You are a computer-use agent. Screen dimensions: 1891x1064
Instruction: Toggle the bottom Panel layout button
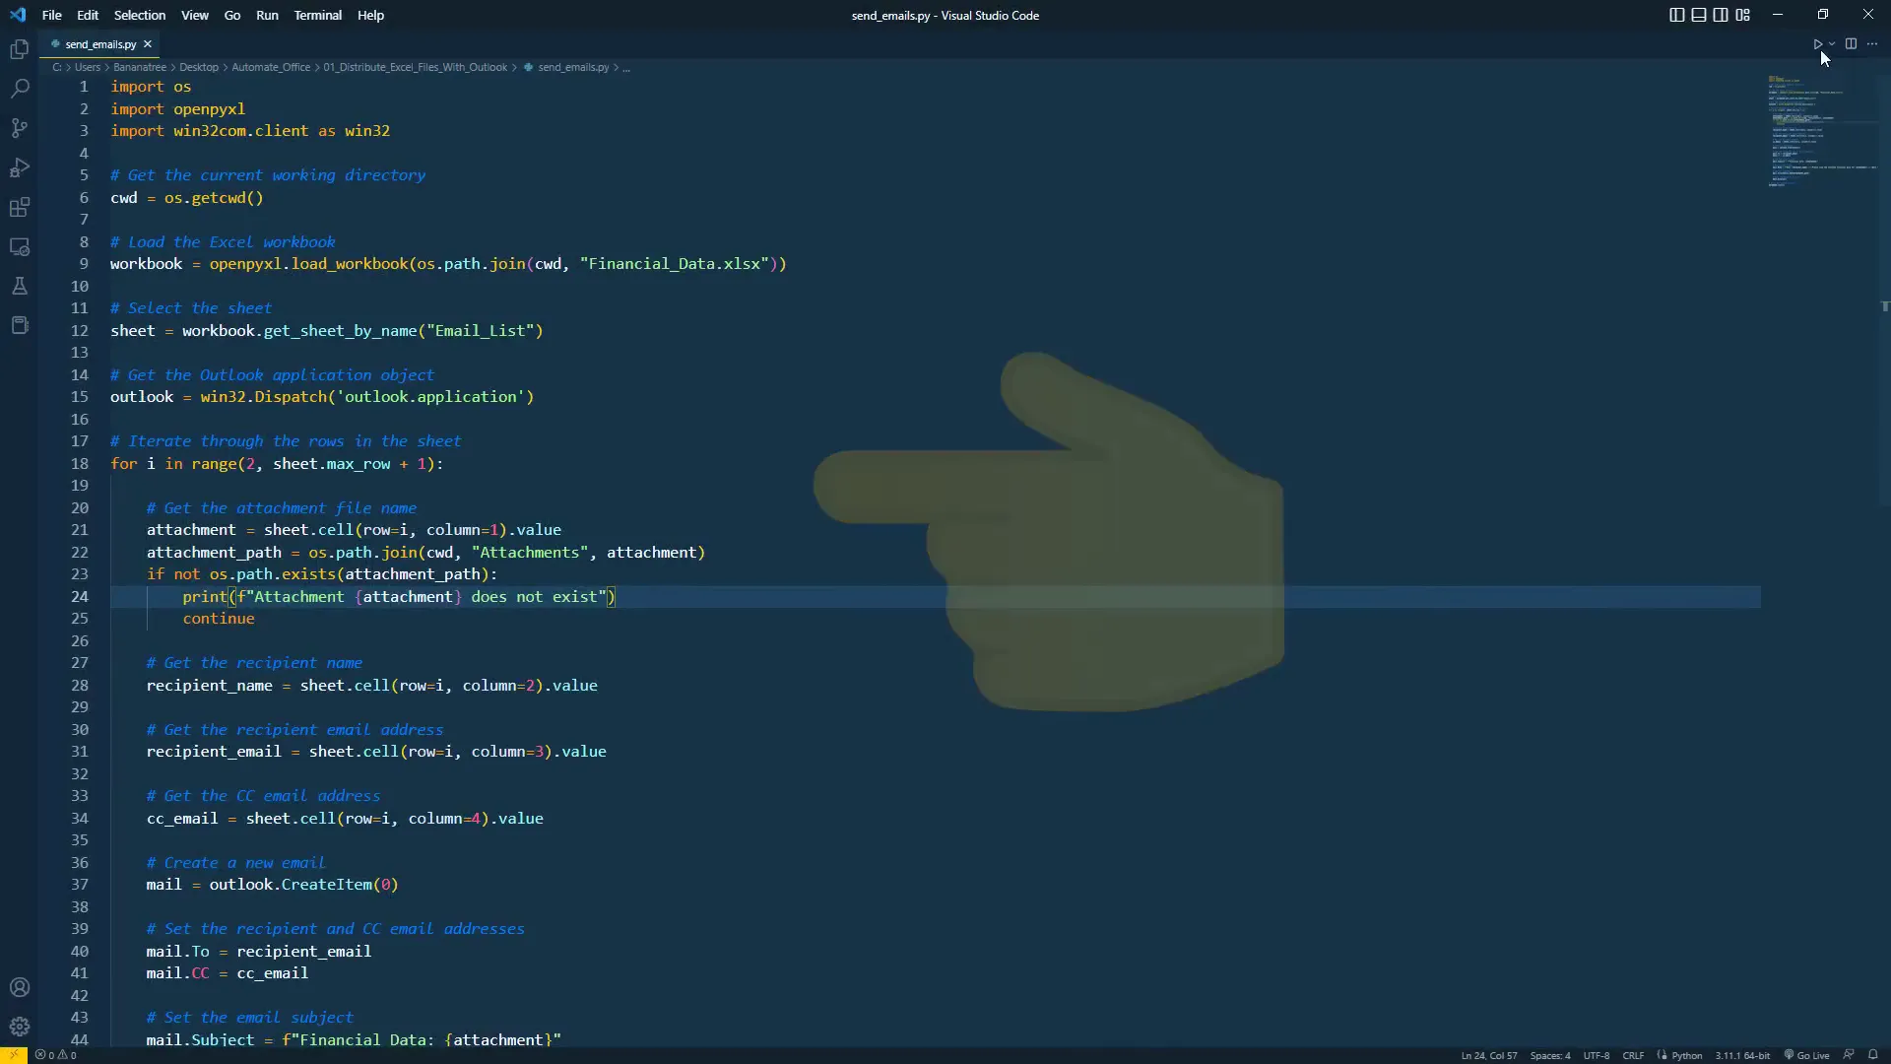pyautogui.click(x=1699, y=15)
